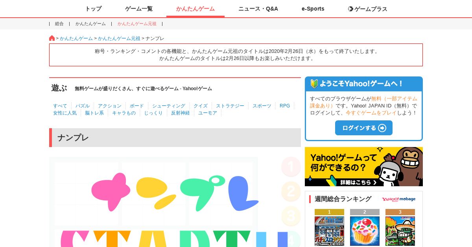
Task: Open the Yahoo!ゲームって何ができるの banner
Action: tap(364, 167)
